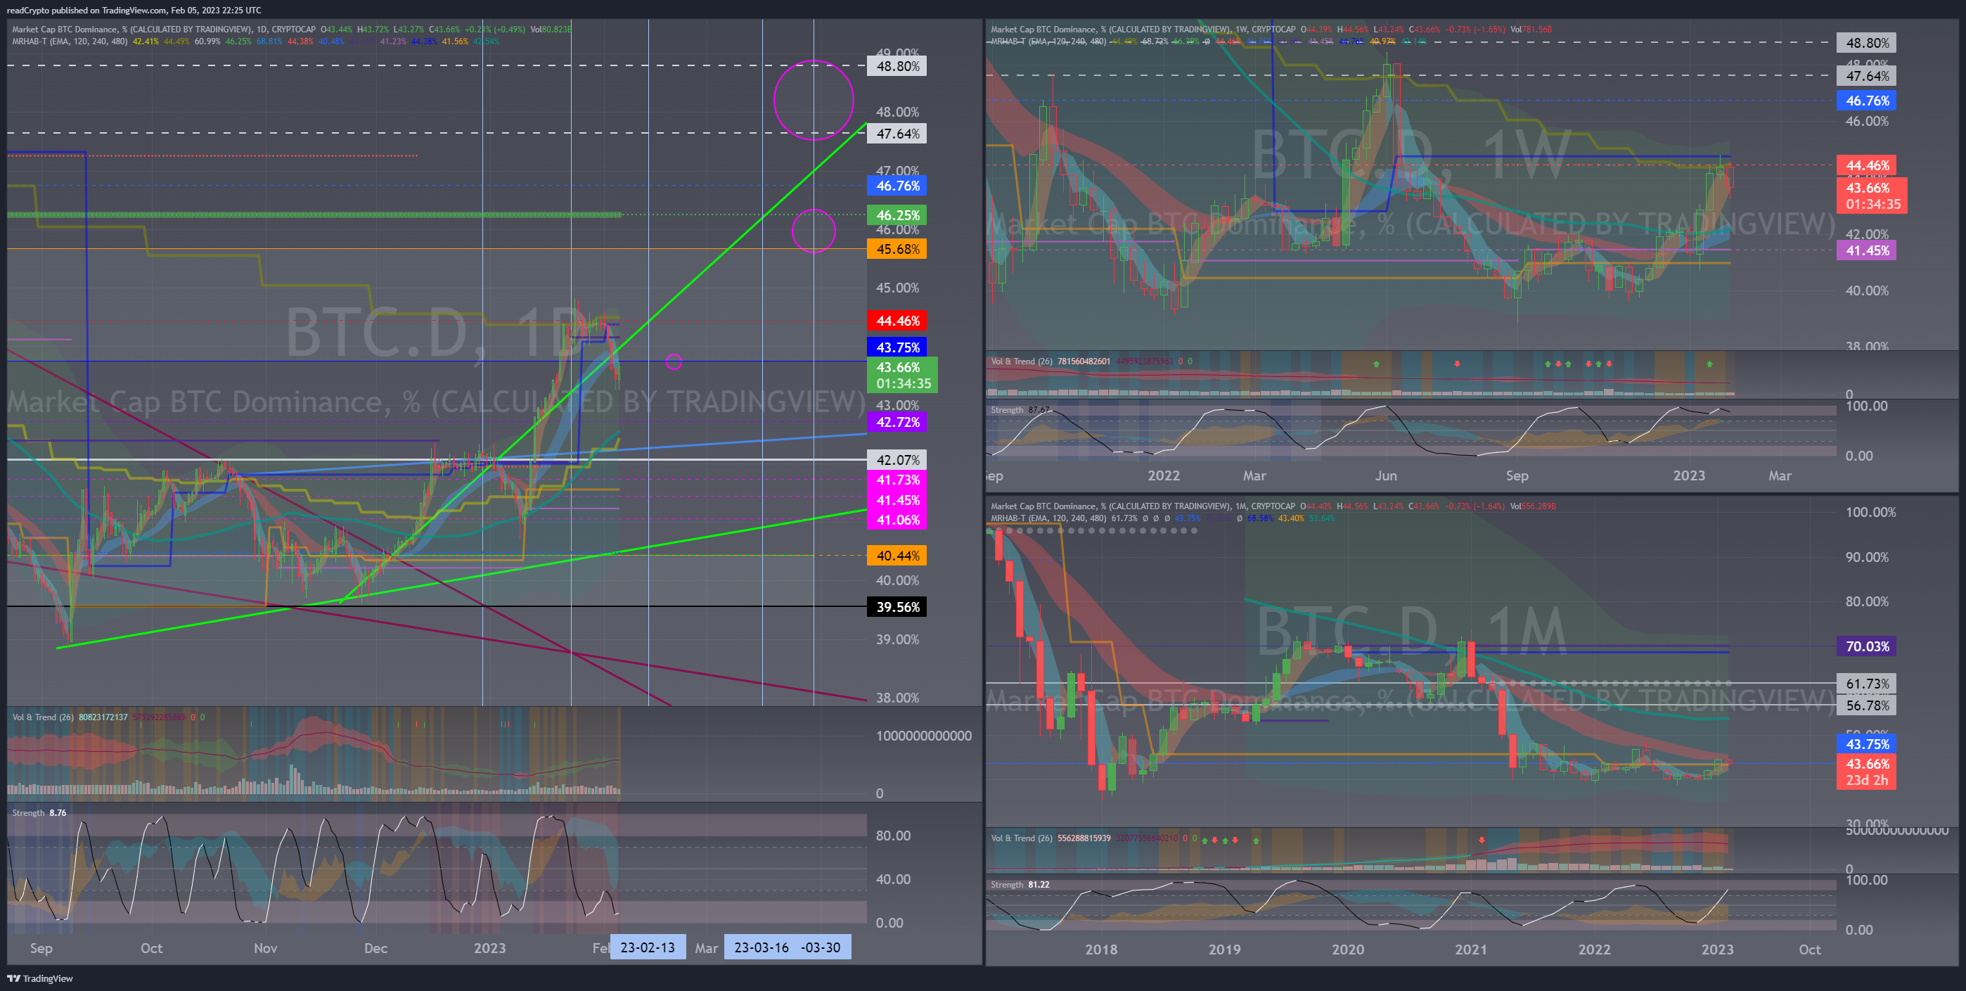Click the 100.00% axis tick in 1M chart
The height and width of the screenshot is (991, 1966).
click(1870, 512)
